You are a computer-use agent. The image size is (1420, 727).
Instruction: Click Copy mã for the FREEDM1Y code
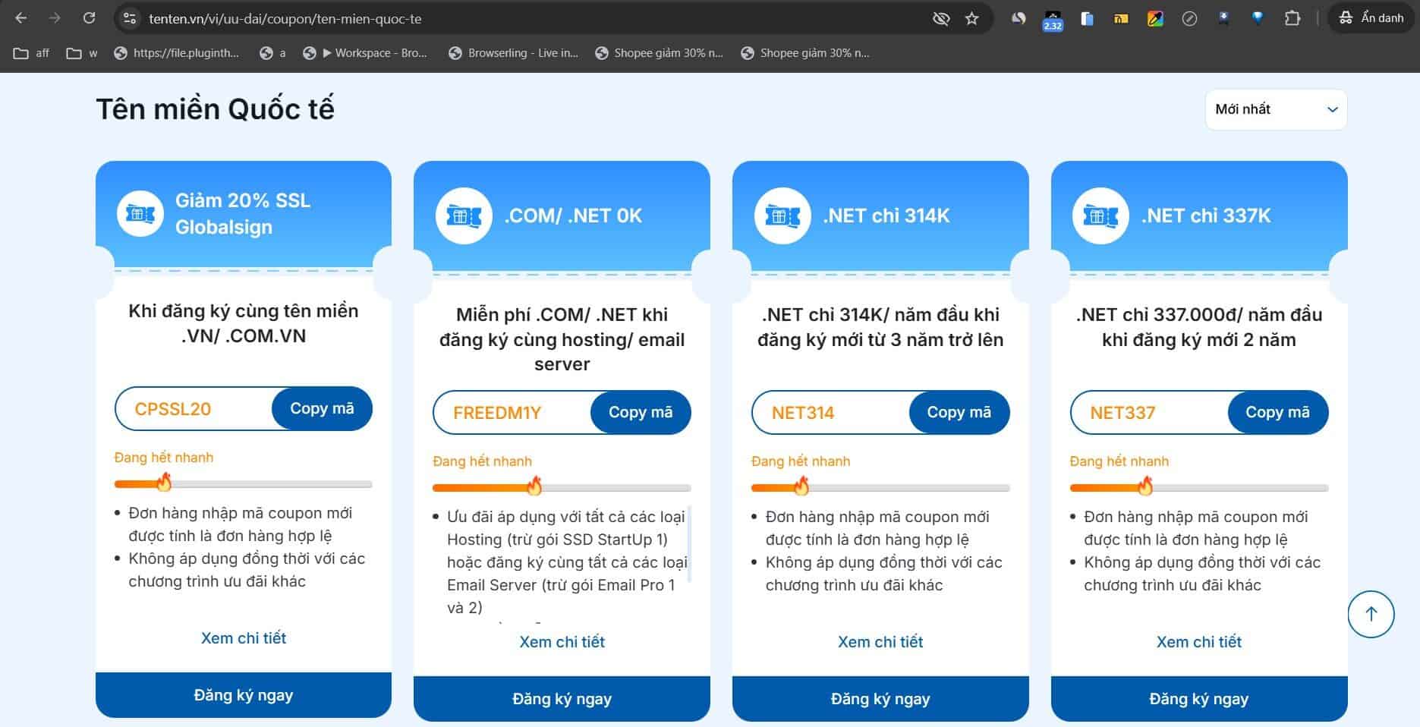point(640,412)
